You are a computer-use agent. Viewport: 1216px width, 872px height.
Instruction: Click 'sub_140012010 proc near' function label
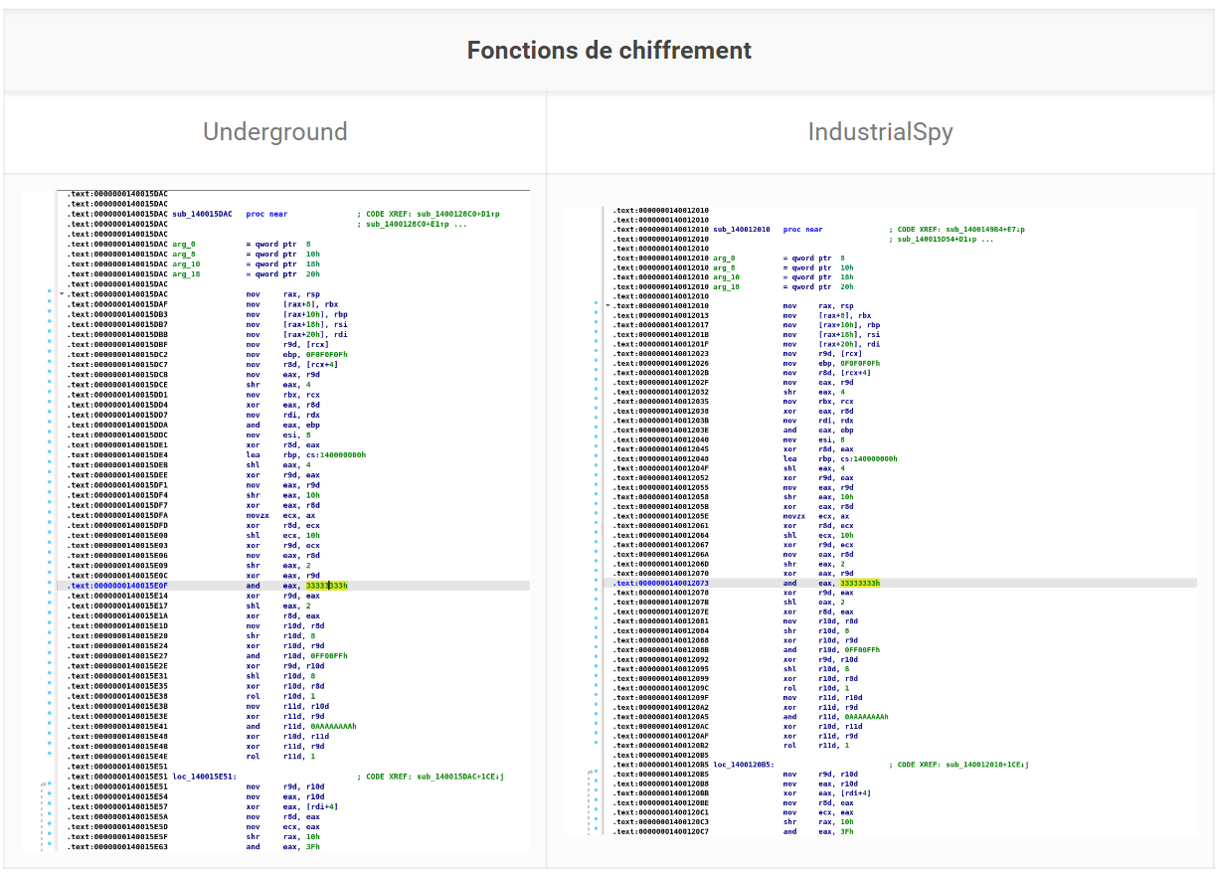point(767,230)
